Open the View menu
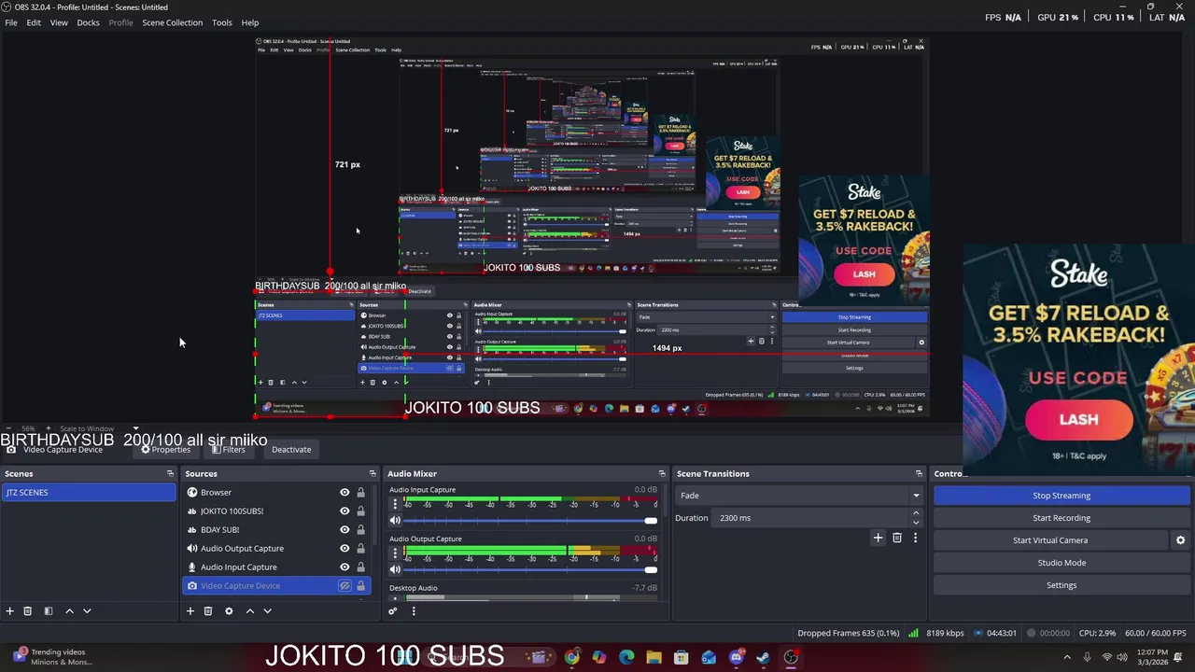 pos(59,22)
